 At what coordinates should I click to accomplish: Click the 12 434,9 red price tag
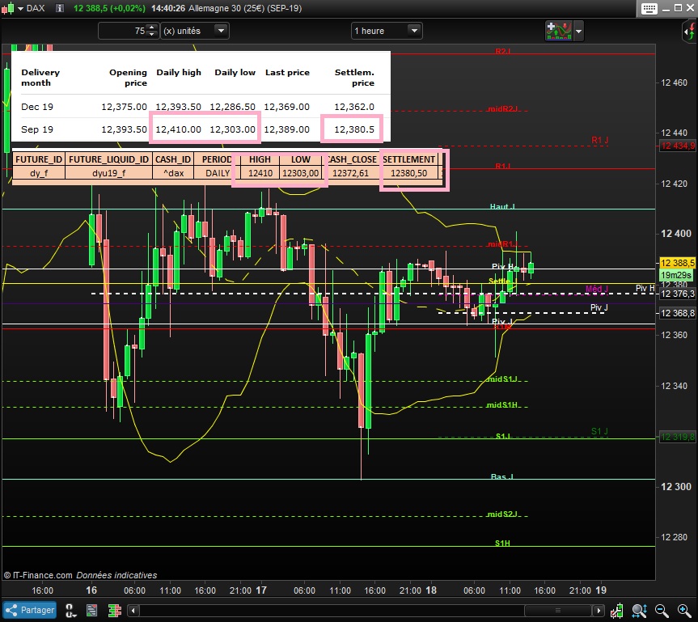point(677,146)
